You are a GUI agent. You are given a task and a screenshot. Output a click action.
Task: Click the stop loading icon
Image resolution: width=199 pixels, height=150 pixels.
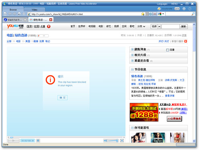[155, 14]
